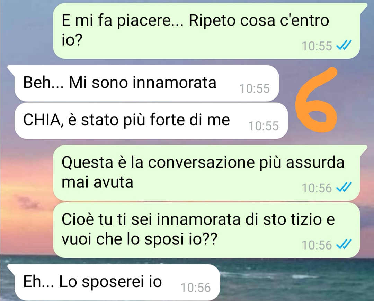The width and height of the screenshot is (374, 301).
Task: Click the 10:55 timestamp beside 'Mi sono innamorata'
Action: [x=255, y=88]
